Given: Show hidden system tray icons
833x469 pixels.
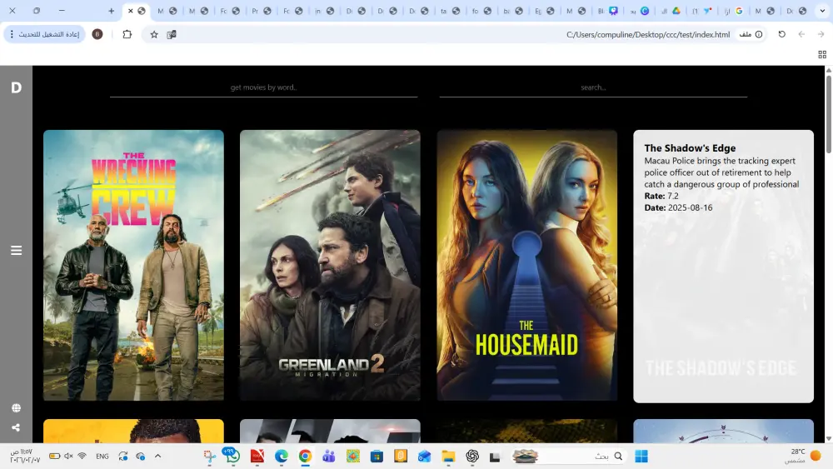Looking at the screenshot, I should click(157, 457).
